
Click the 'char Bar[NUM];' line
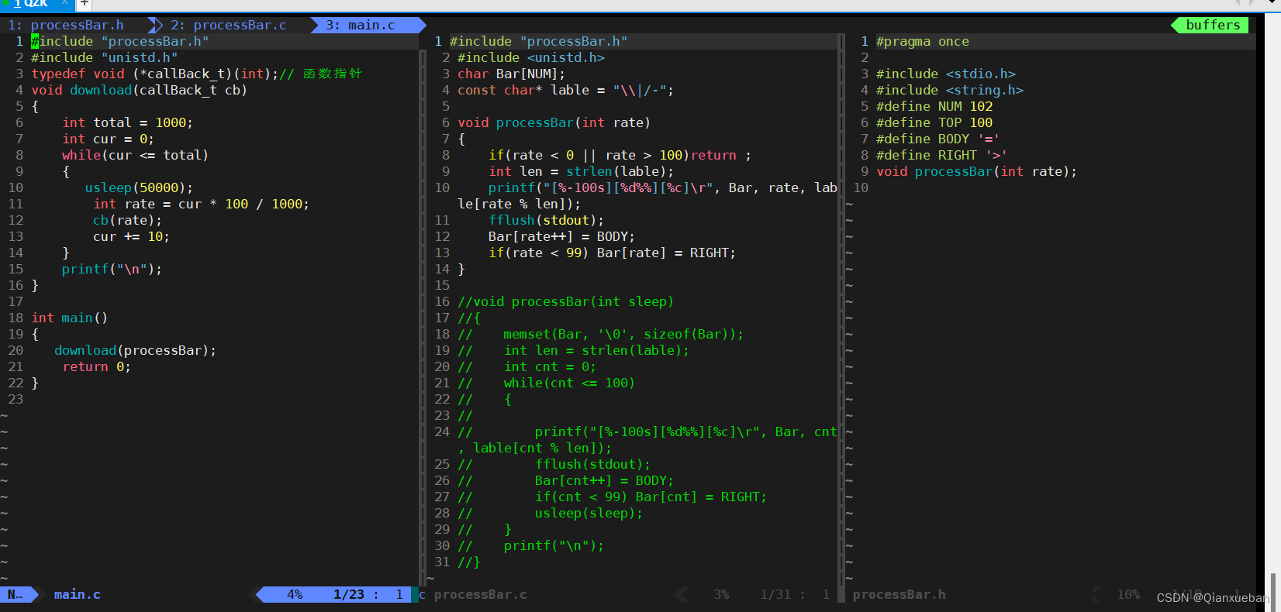tap(512, 74)
